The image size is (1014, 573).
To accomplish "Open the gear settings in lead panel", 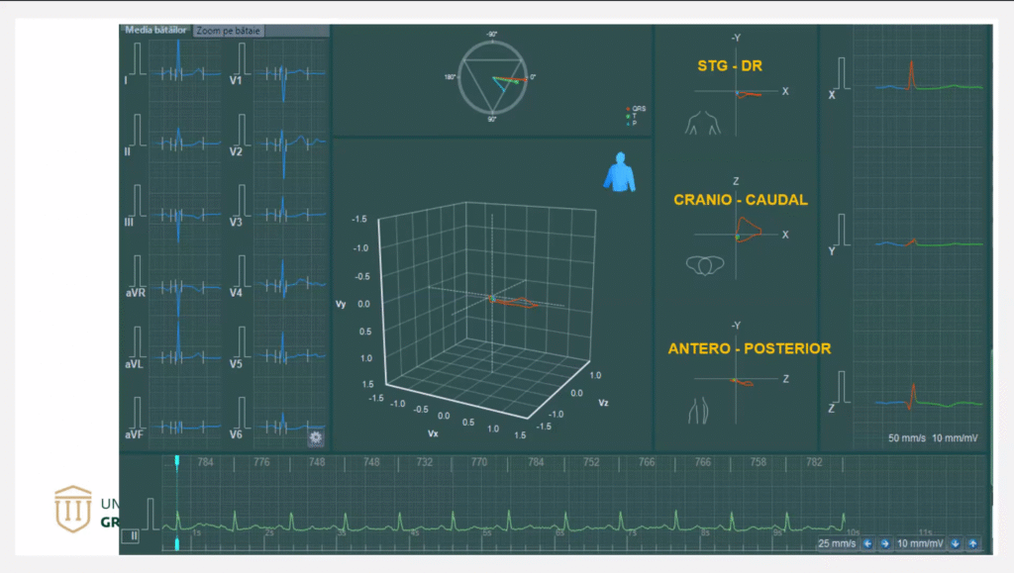I will [316, 437].
